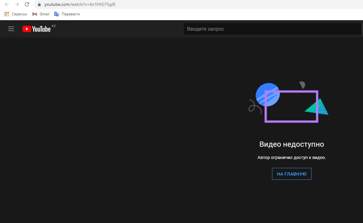Open the Перевести bookmark
Screen dimensions: 363x223
tap(67, 14)
